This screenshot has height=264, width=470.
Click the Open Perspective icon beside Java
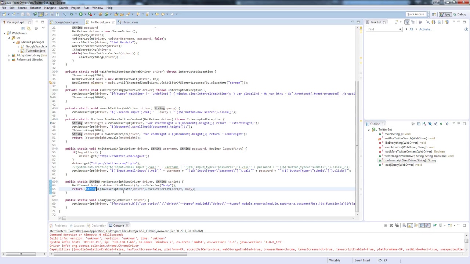[434, 14]
